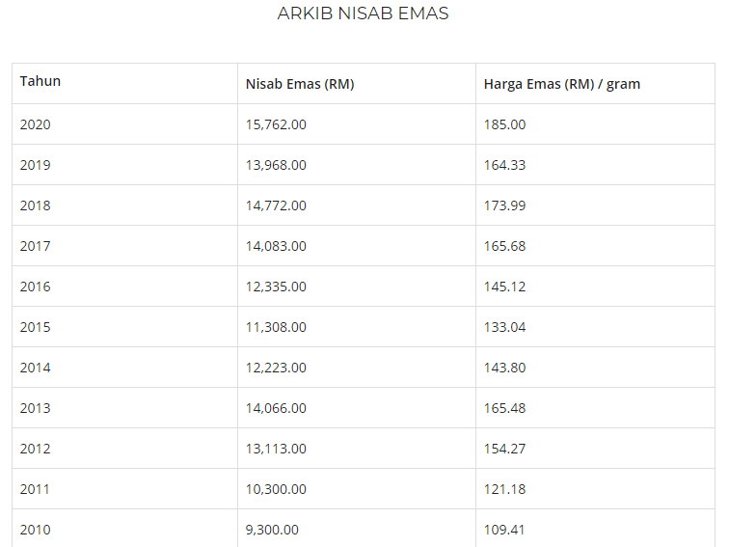The width and height of the screenshot is (729, 547).
Task: Click the Nisab Emas (RM) column header
Action: pos(300,84)
